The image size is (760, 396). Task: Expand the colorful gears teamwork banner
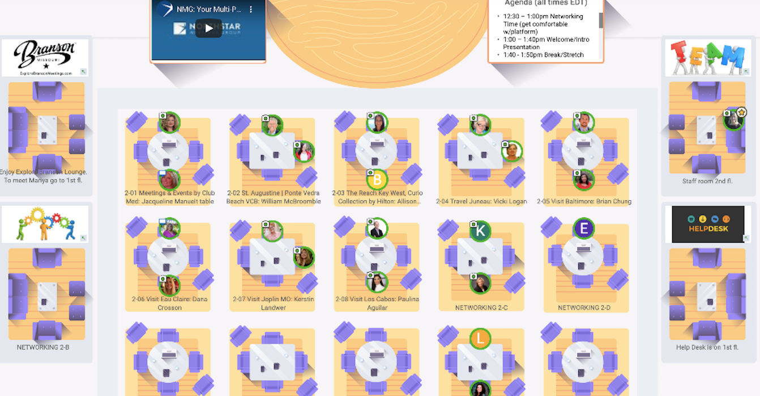83,238
